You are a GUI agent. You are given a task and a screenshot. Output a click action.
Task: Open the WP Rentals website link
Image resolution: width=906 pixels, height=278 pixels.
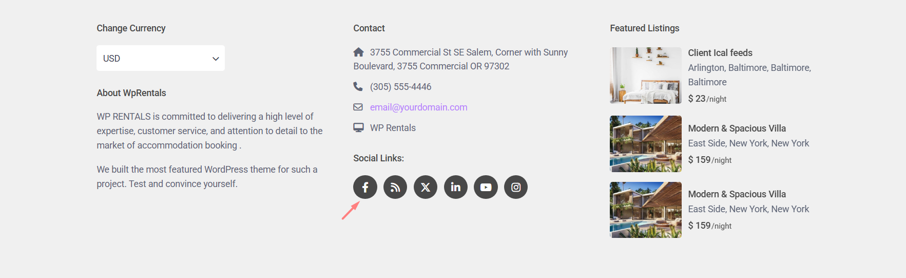coord(393,128)
